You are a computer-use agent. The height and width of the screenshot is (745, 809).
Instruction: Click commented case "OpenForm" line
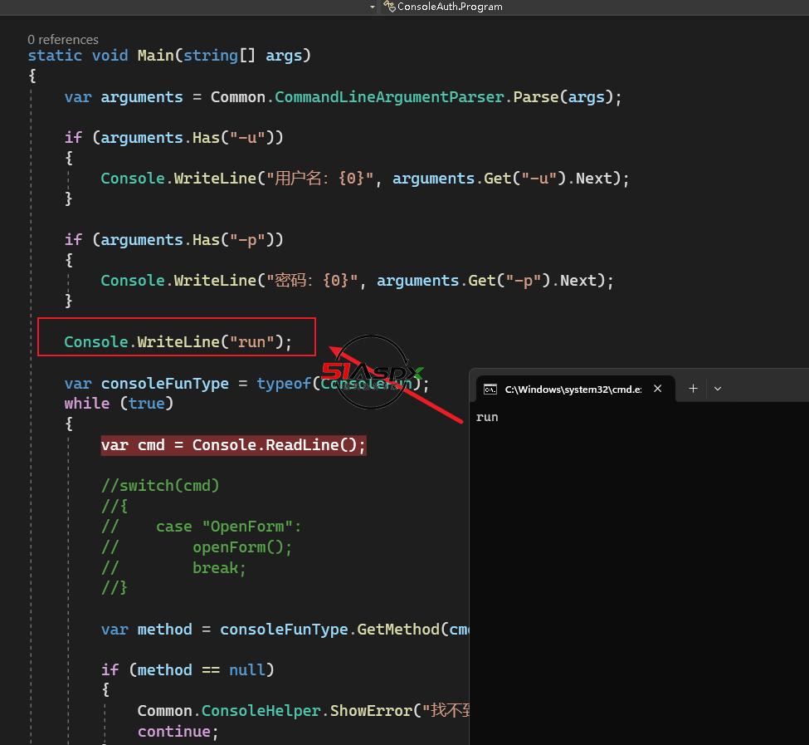click(x=202, y=527)
